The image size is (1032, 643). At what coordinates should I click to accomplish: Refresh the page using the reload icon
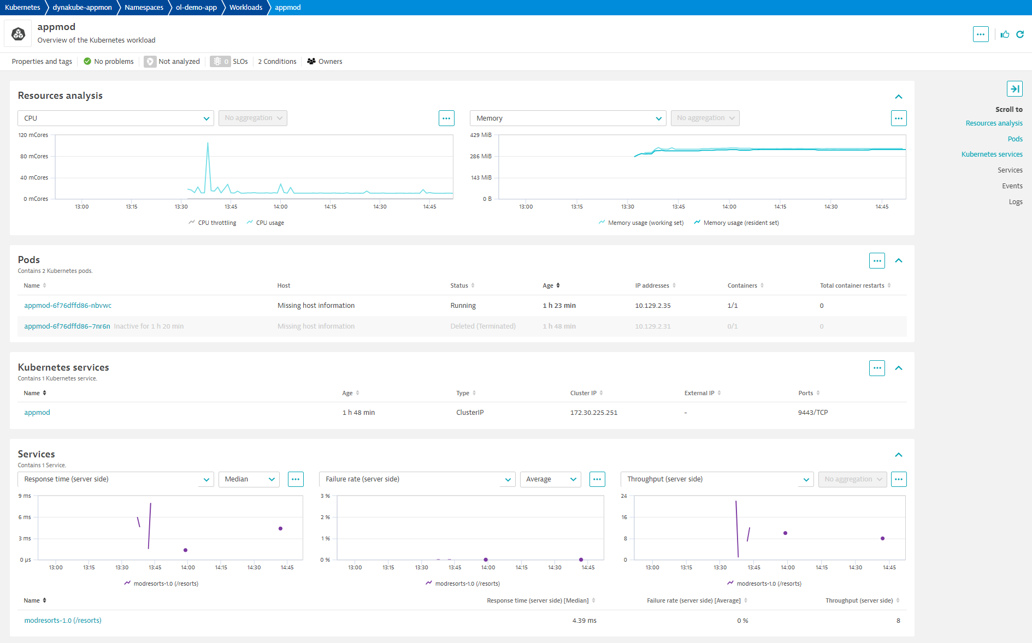pyautogui.click(x=1020, y=34)
